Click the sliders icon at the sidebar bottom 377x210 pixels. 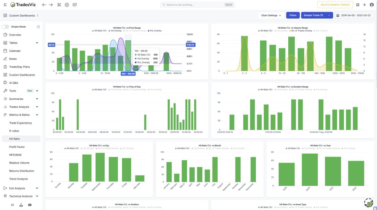tap(13, 205)
